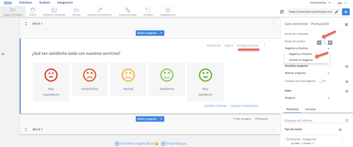Image resolution: width=353 pixels, height=147 pixels.
Task: Increase scale points with plus button
Action: click(330, 42)
